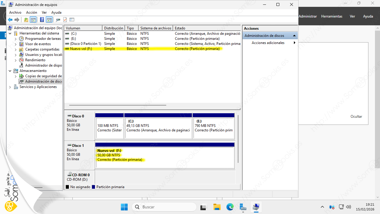Image resolution: width=380 pixels, height=214 pixels.
Task: Click the blue help question mark icon
Action: click(x=42, y=20)
